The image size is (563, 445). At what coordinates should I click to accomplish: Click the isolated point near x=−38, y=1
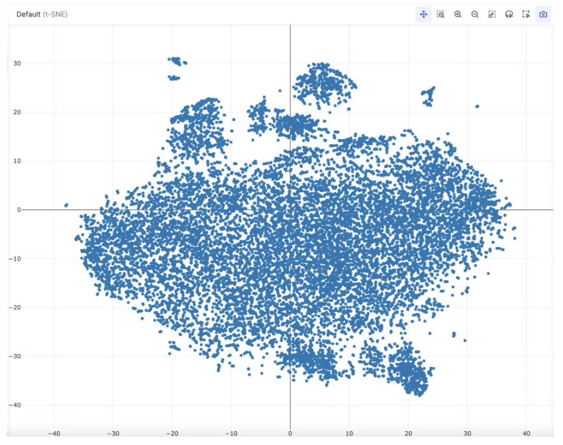tap(66, 205)
